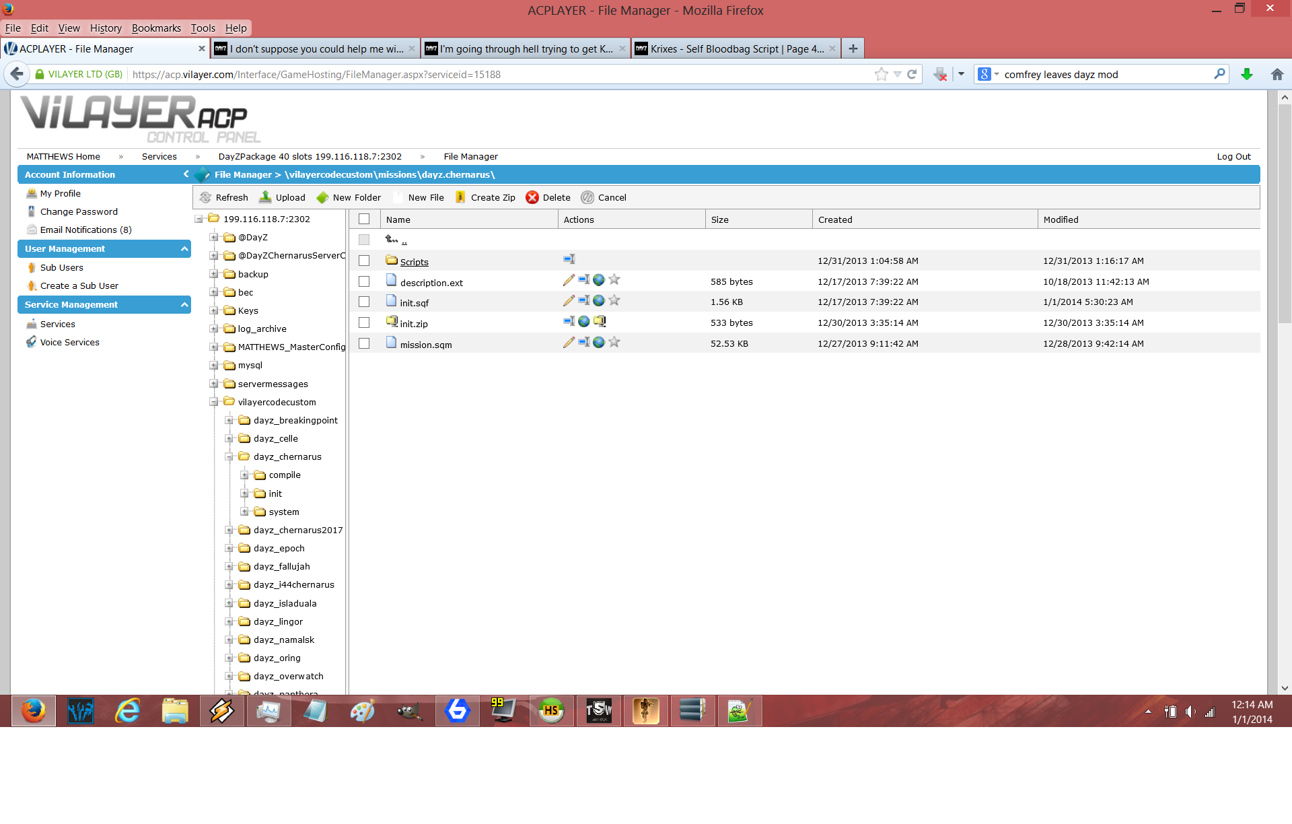The width and height of the screenshot is (1292, 824).
Task: Expand the mysql folder node
Action: pyautogui.click(x=213, y=365)
